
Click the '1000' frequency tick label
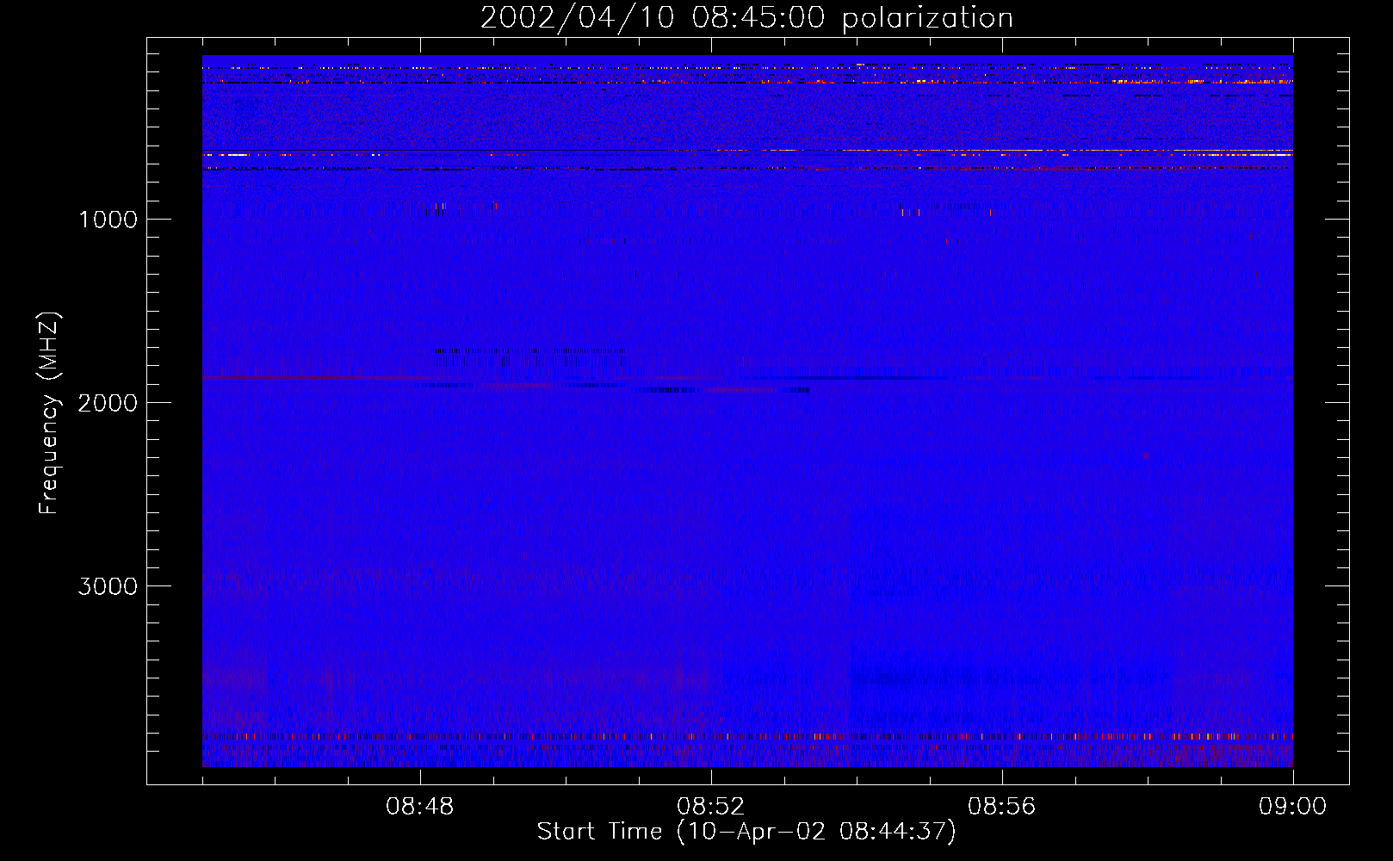108,220
